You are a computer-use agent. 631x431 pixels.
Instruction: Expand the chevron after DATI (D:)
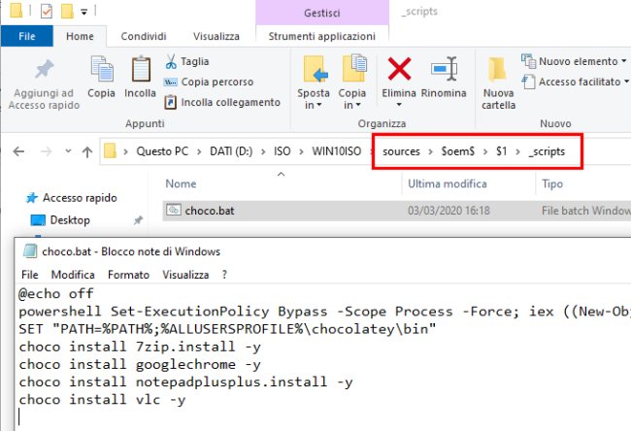(263, 151)
